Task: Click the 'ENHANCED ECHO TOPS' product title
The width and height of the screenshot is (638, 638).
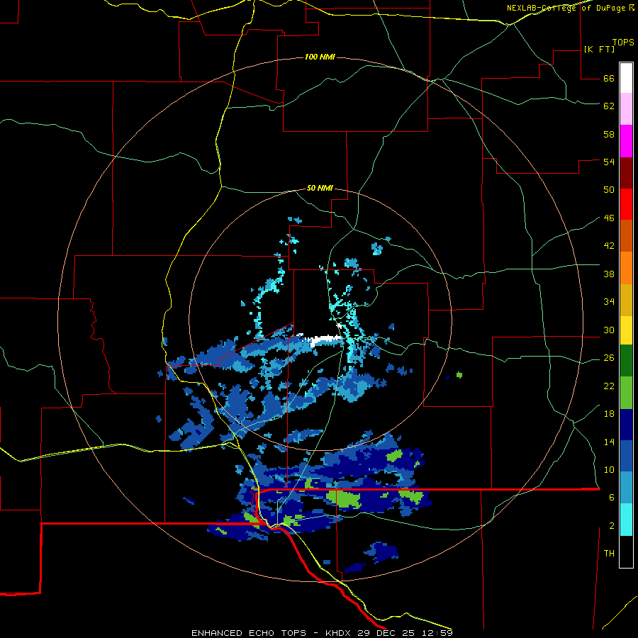Action: [248, 633]
